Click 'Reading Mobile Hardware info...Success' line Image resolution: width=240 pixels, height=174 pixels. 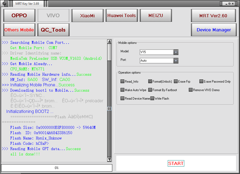pos(47,74)
